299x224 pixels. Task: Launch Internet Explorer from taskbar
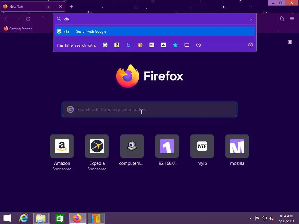click(24, 218)
